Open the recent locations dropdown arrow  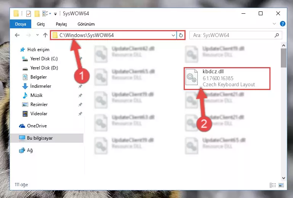tap(37, 35)
